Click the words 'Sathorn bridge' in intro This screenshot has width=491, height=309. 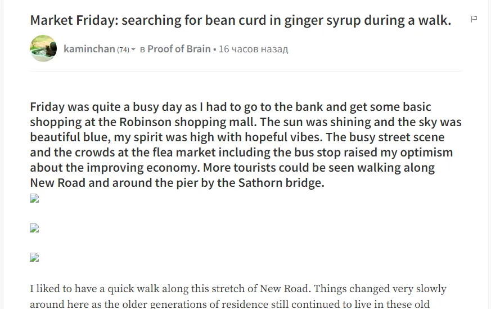click(281, 183)
